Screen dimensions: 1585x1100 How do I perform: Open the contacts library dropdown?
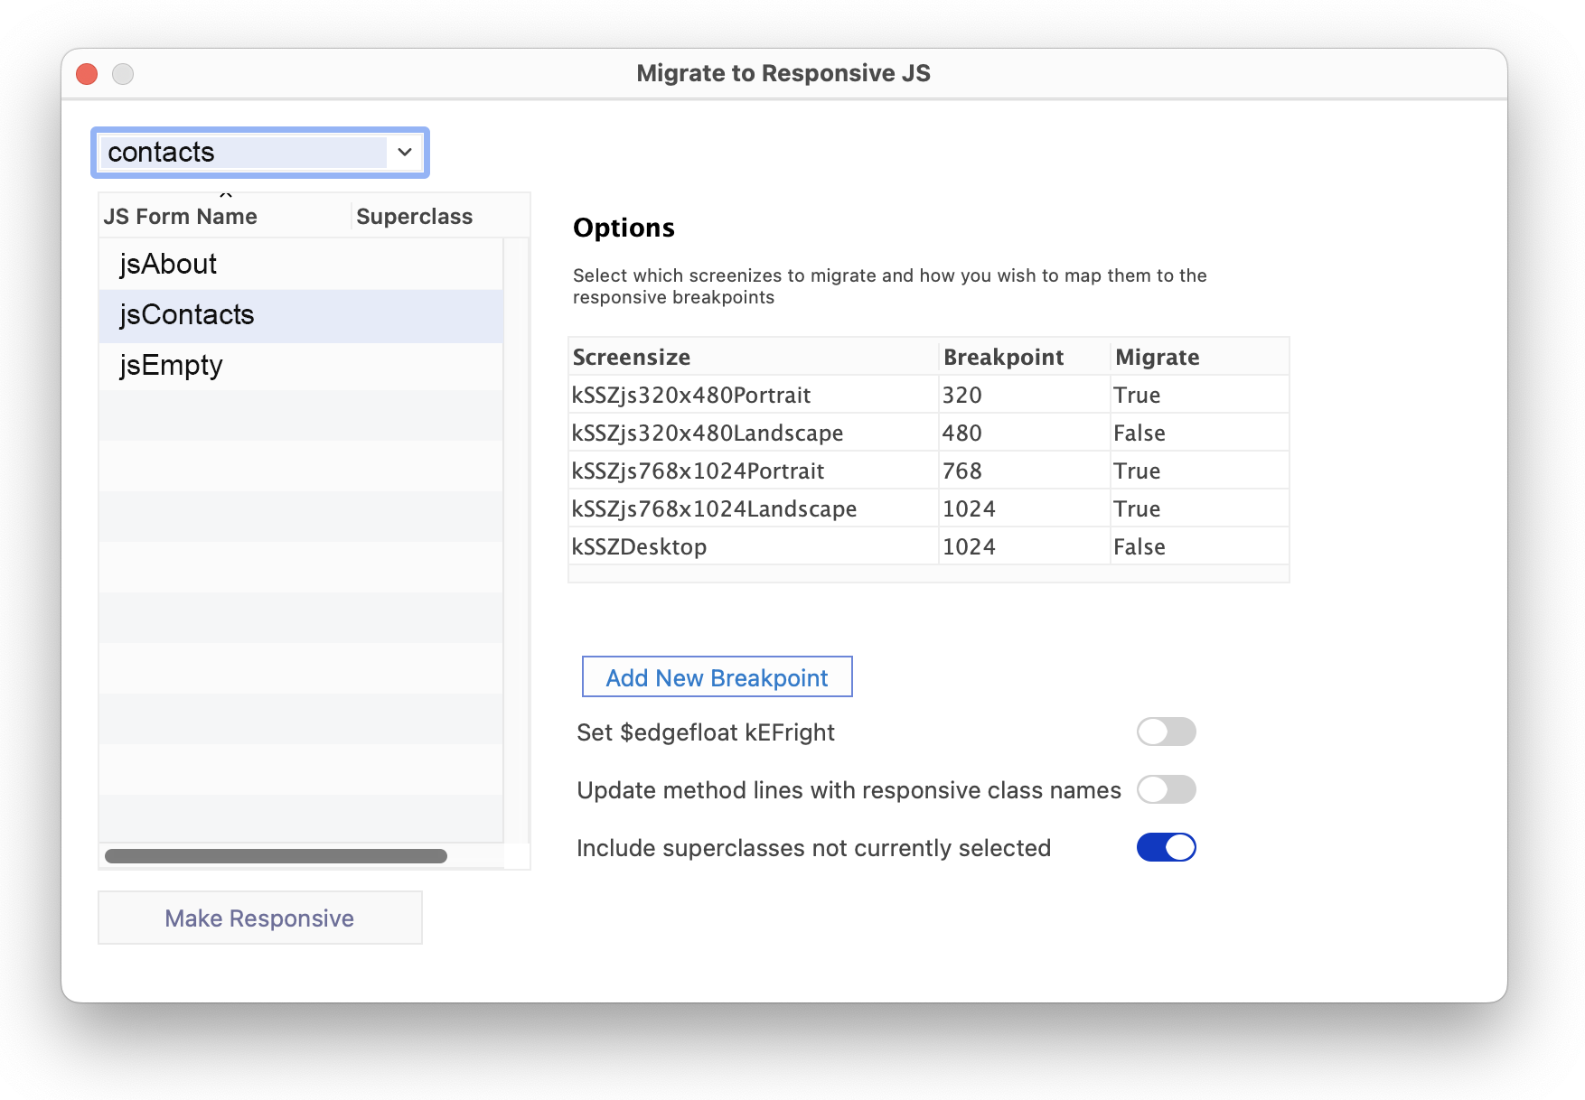[x=260, y=152]
